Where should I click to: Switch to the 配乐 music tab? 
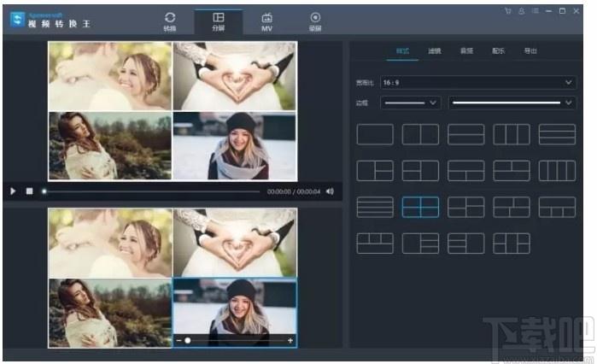(499, 51)
